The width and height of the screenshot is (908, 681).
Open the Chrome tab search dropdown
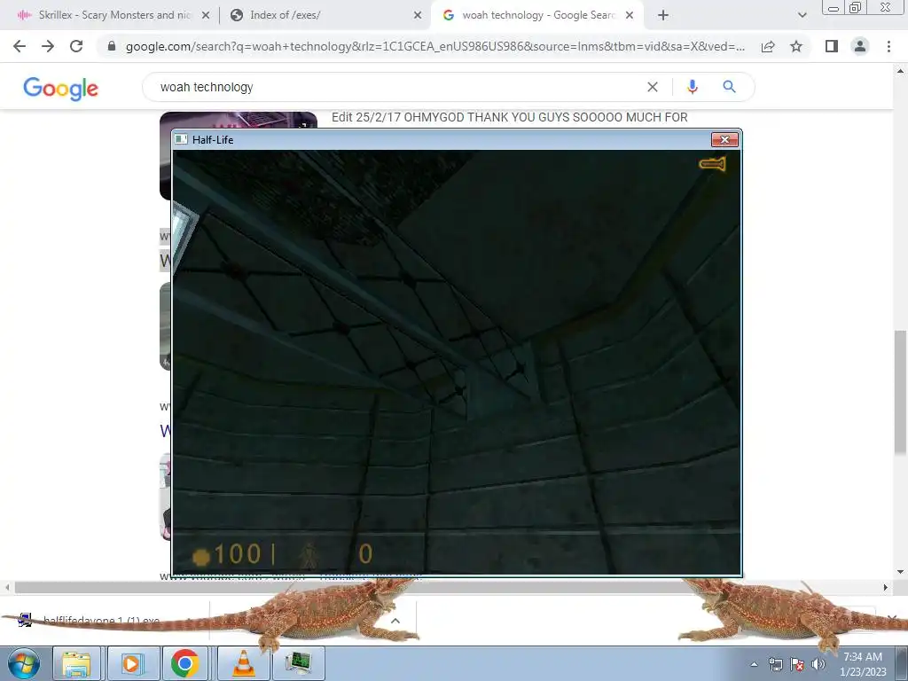click(802, 16)
